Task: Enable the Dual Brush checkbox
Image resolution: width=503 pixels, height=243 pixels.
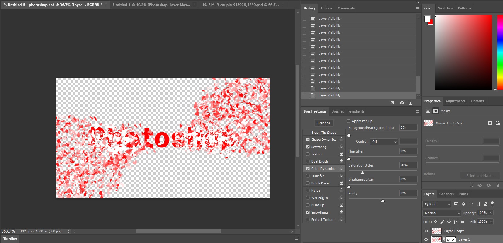Action: pos(308,161)
